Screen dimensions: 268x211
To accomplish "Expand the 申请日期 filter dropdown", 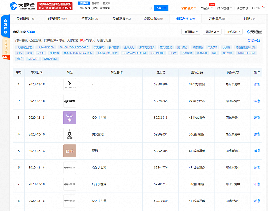I will pyautogui.click(x=191, y=32).
